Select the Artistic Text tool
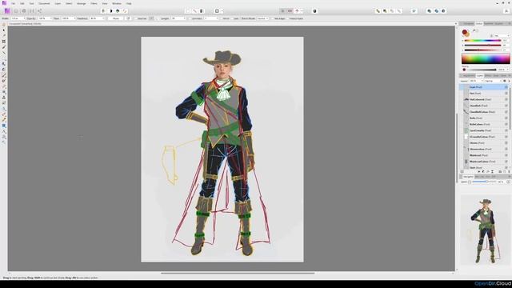Screen dimensions: 512x288 click(x=4, y=131)
